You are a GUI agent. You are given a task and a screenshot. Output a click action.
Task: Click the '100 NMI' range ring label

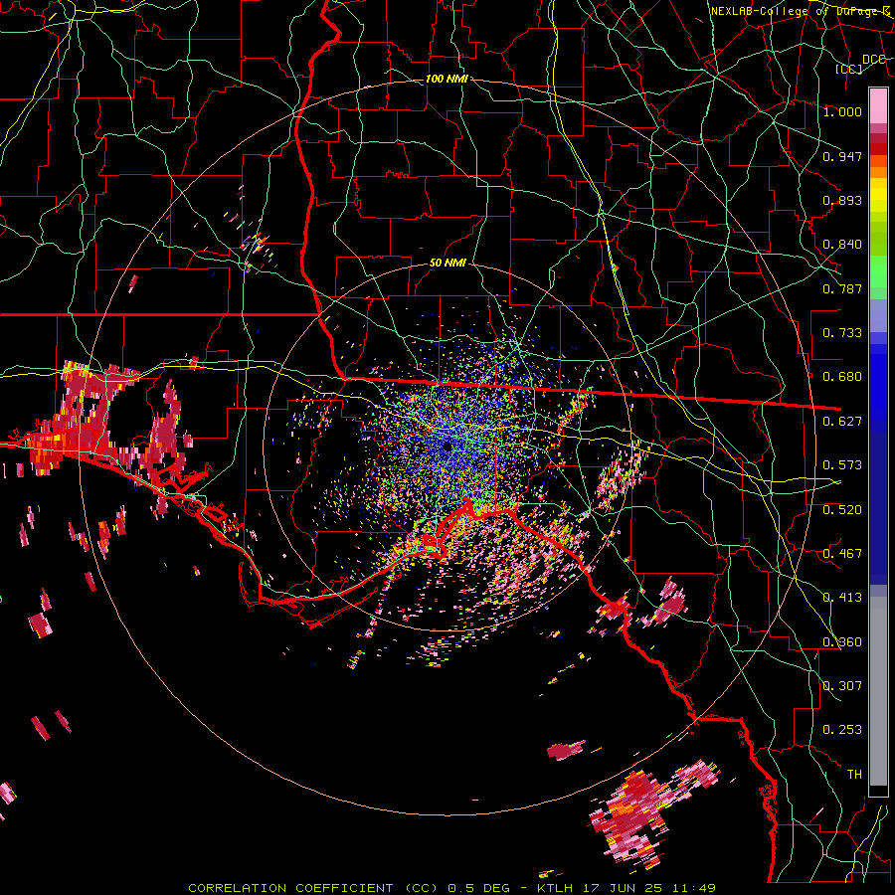pos(447,79)
